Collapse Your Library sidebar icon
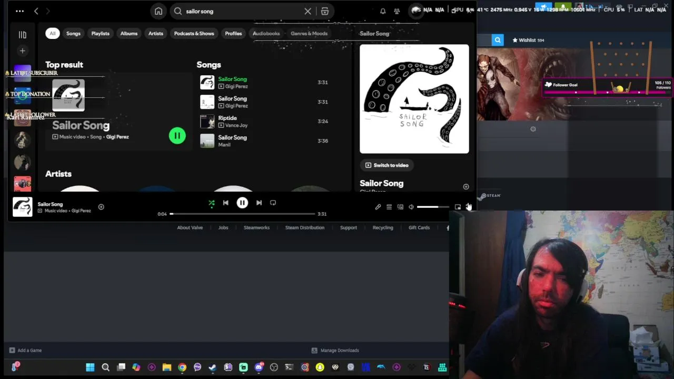This screenshot has width=674, height=379. tap(22, 35)
